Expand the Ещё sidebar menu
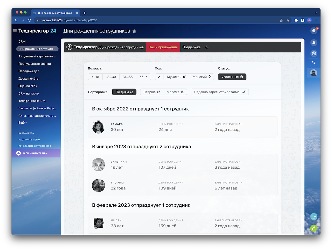The height and width of the screenshot is (250, 332). [x=22, y=123]
